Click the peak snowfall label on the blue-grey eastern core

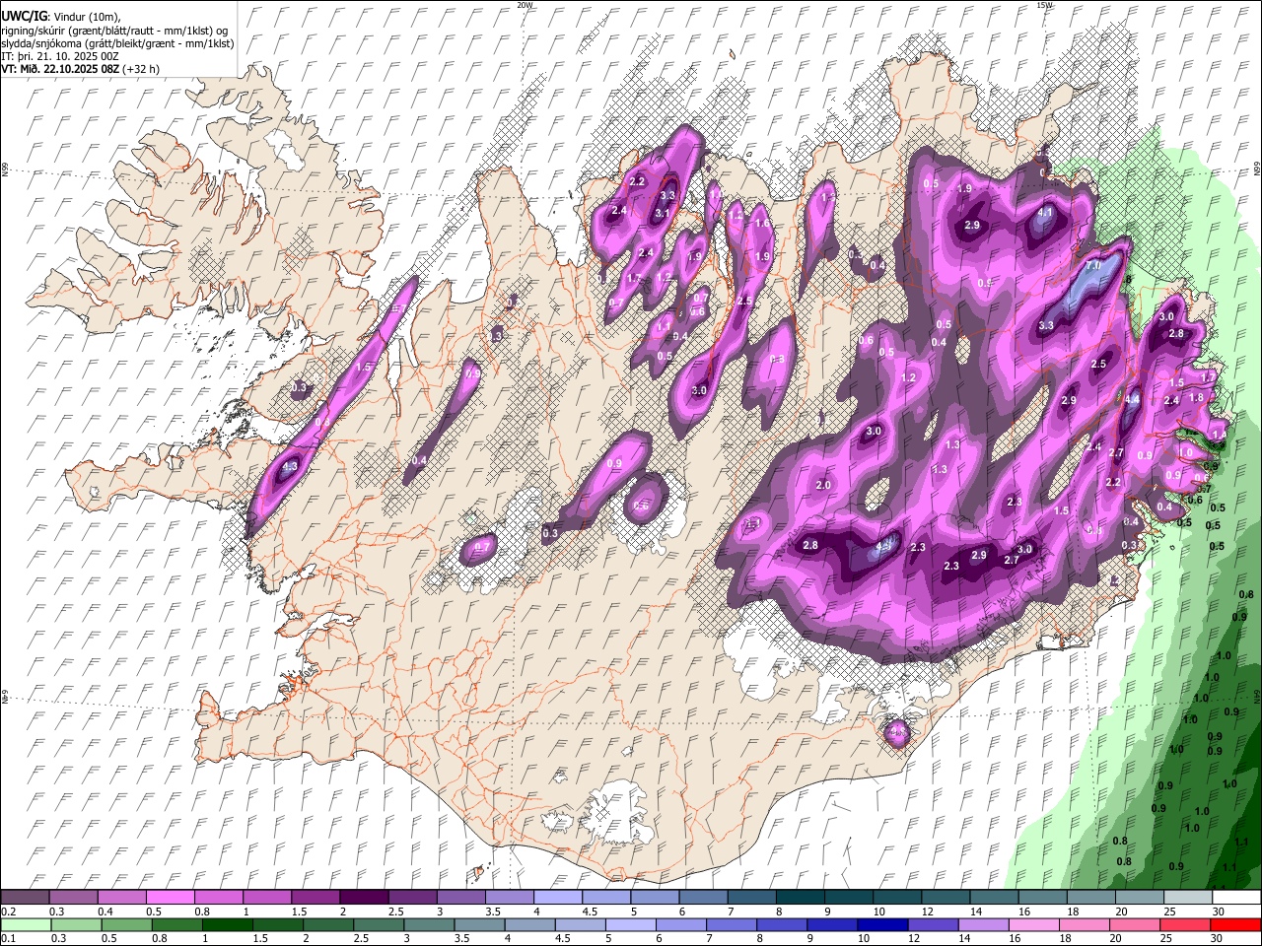[x=1092, y=266]
